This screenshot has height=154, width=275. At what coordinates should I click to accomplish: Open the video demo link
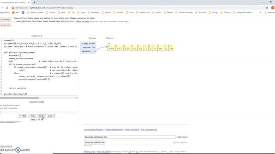(182, 137)
